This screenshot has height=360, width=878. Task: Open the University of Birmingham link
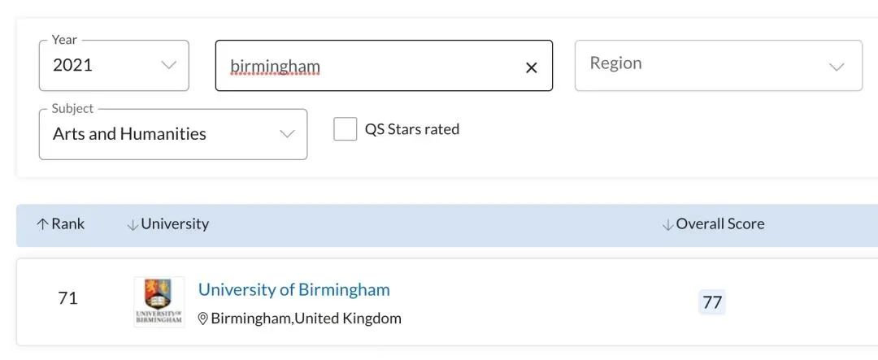(294, 289)
